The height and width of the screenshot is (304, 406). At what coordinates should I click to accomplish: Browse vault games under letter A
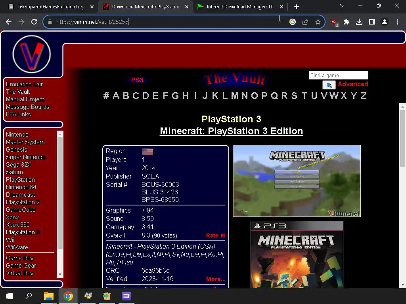pos(116,96)
